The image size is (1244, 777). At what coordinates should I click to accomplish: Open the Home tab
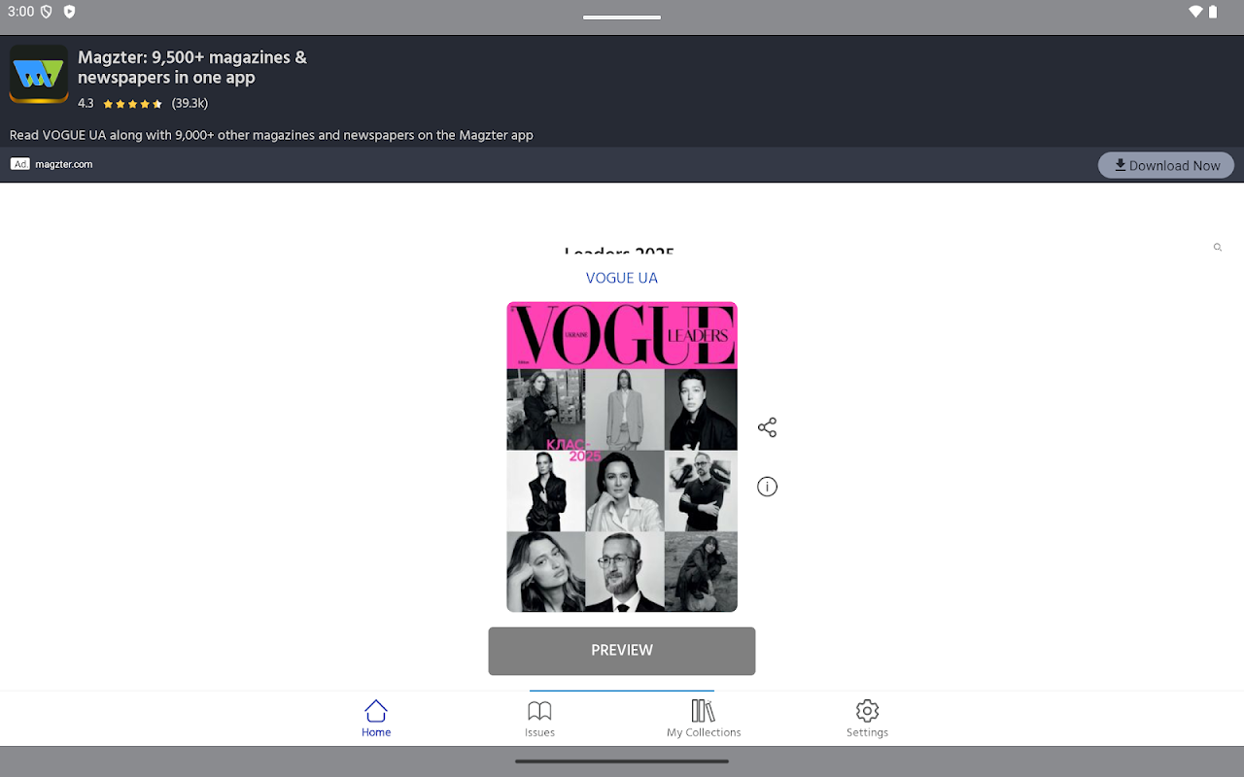376,719
